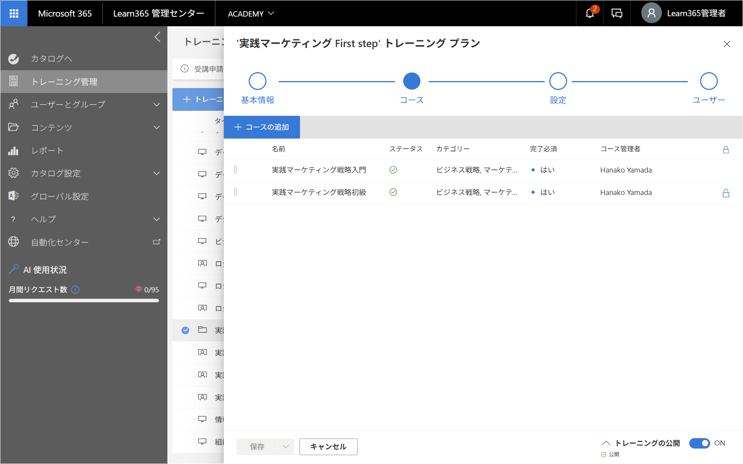This screenshot has width=743, height=464.
Task: Expand the ユーザーとグループ menu chevron
Action: point(157,105)
